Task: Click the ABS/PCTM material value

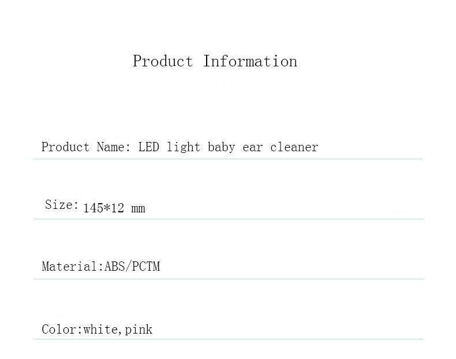Action: (132, 266)
